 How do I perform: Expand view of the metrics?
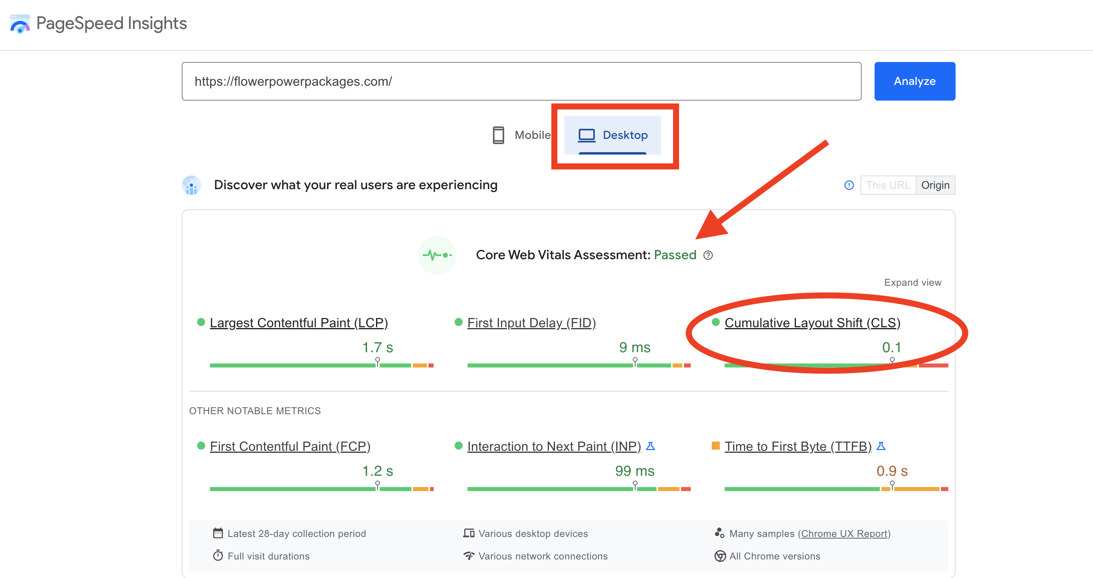point(912,282)
